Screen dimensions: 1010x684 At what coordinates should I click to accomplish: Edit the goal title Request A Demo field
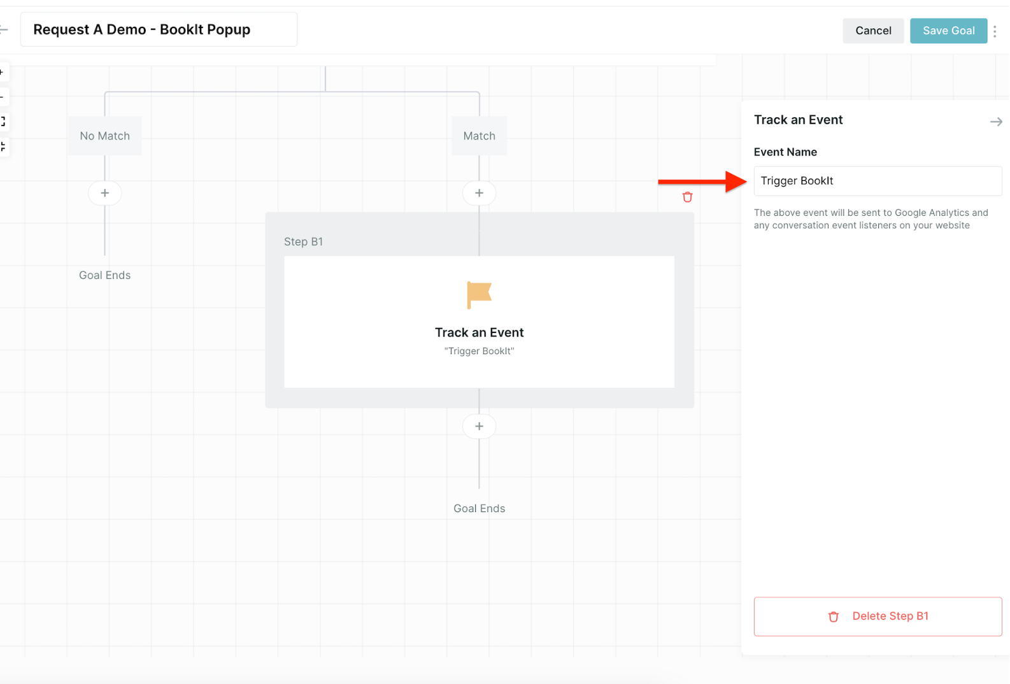coord(159,30)
